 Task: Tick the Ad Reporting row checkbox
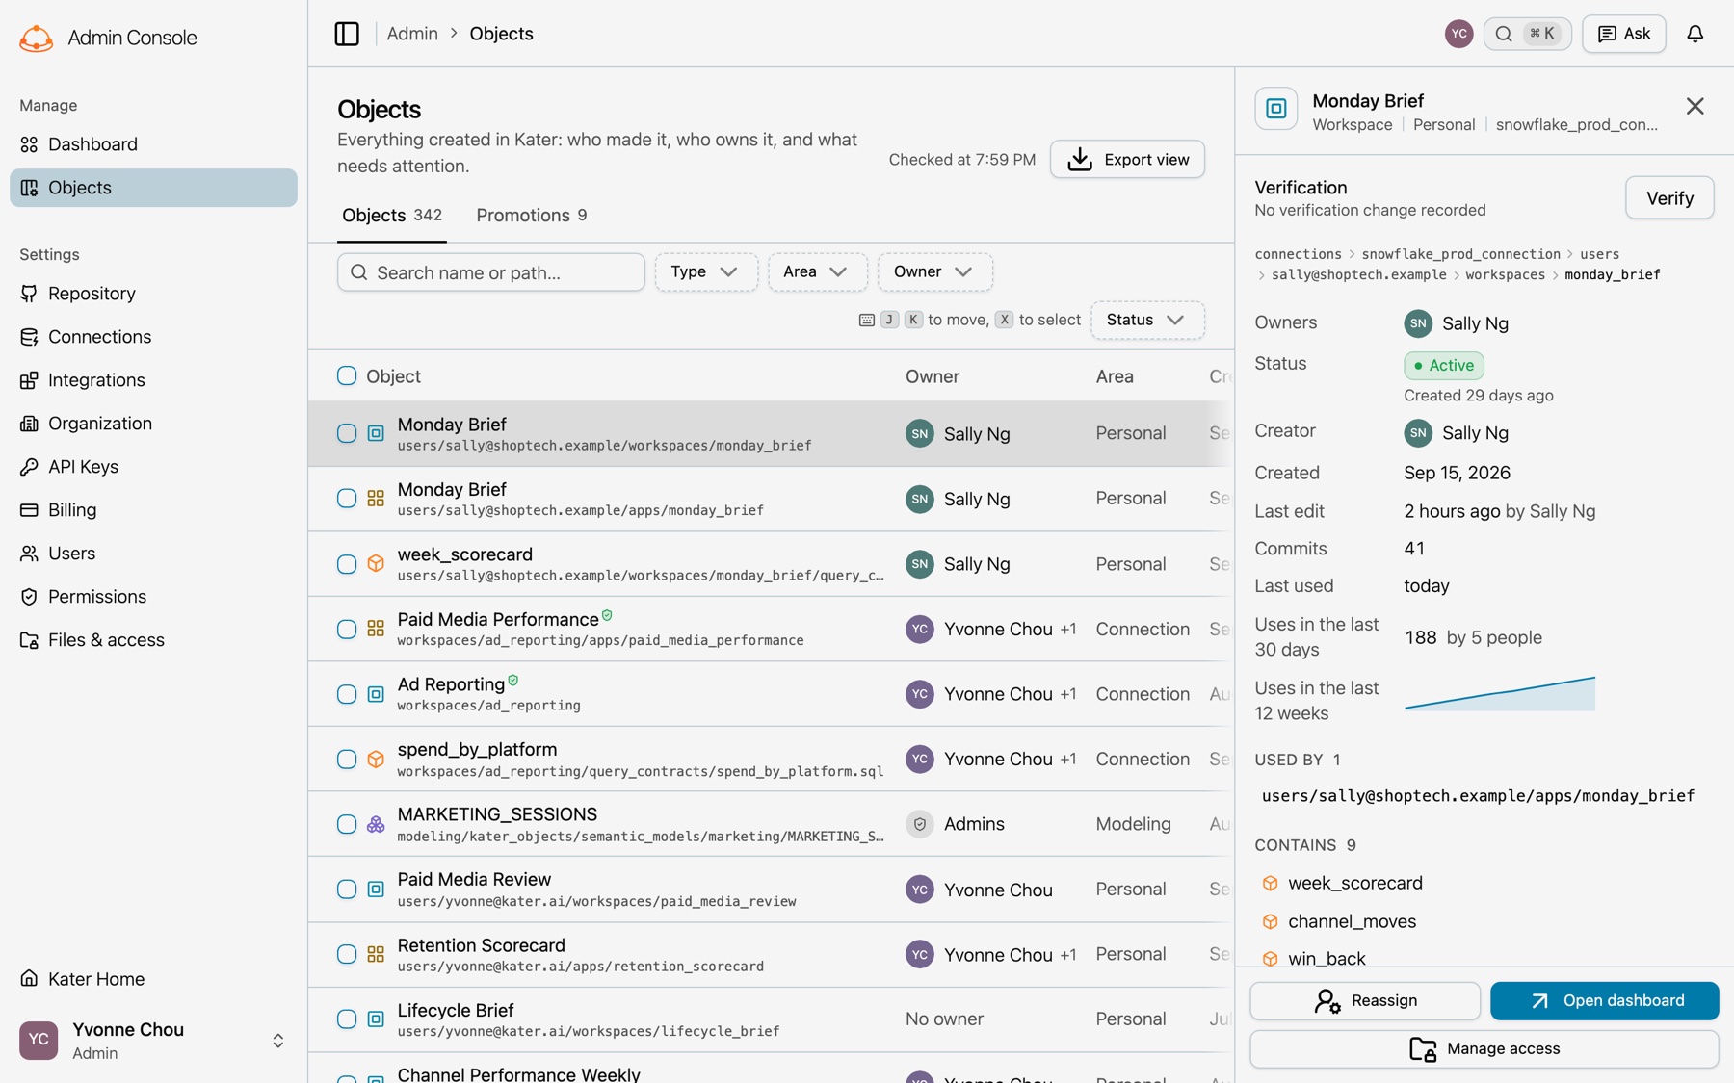point(347,694)
